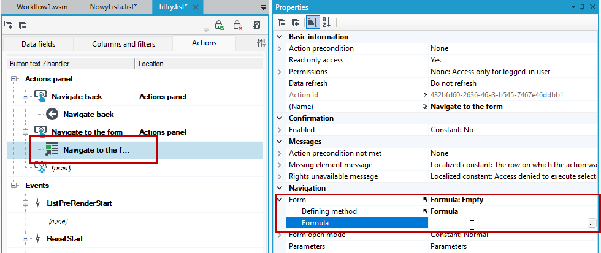
Task: Collapse the Navigation category
Action: [280, 188]
